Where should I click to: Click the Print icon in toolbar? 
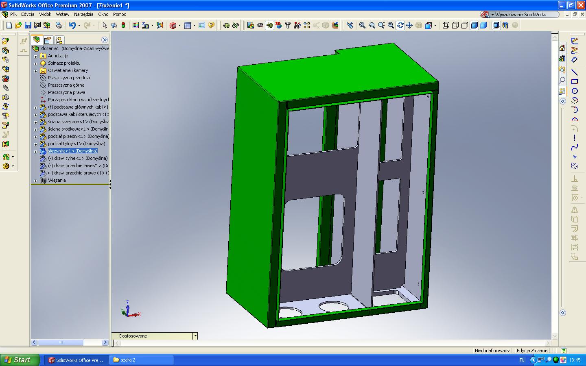(59, 25)
